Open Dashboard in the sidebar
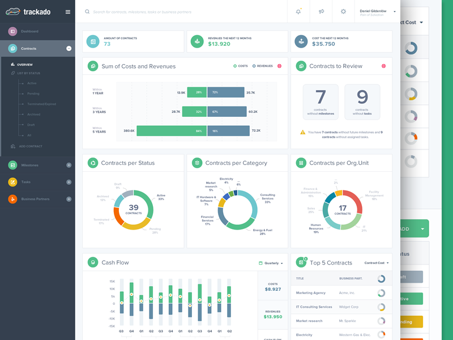This screenshot has width=453, height=340. pyautogui.click(x=29, y=31)
